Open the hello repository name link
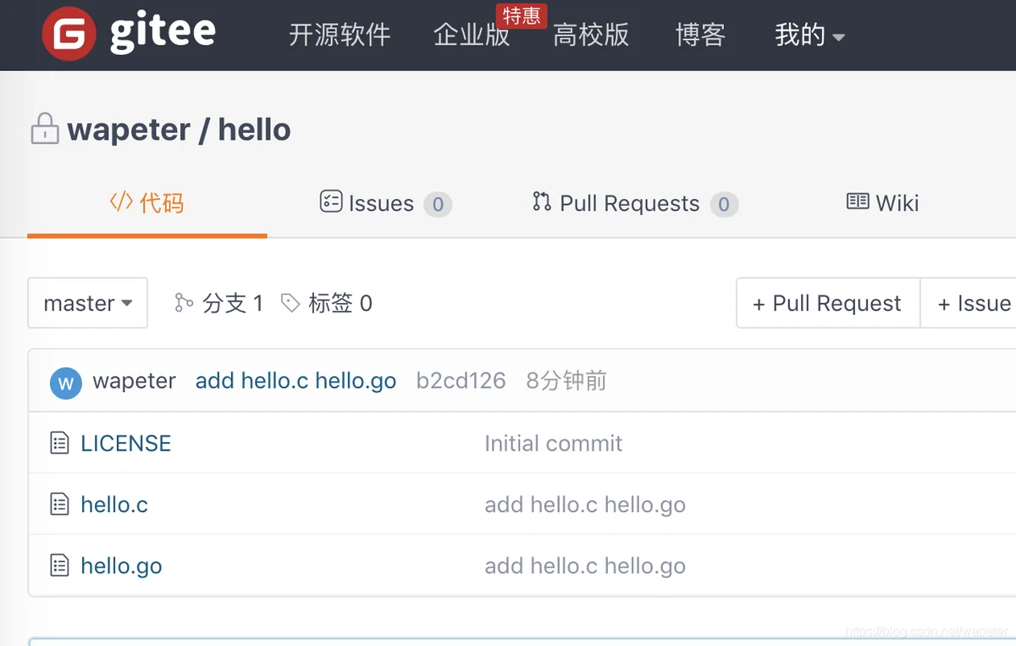This screenshot has width=1016, height=646. tap(254, 130)
